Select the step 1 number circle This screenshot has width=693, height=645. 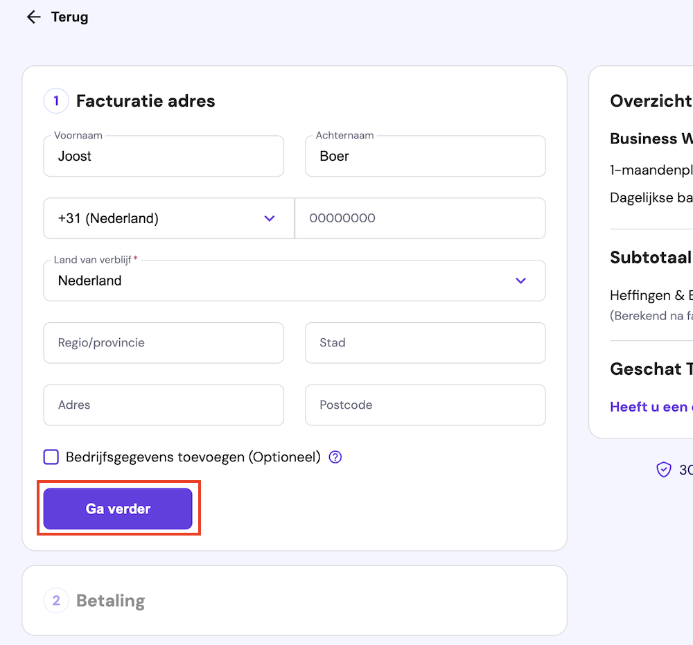click(x=56, y=101)
